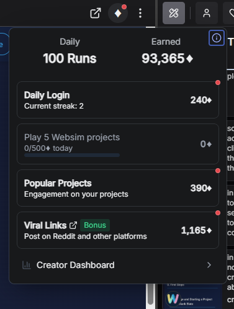The height and width of the screenshot is (309, 234).
Task: Click the 1,165 Viral Links amount
Action: 197,230
